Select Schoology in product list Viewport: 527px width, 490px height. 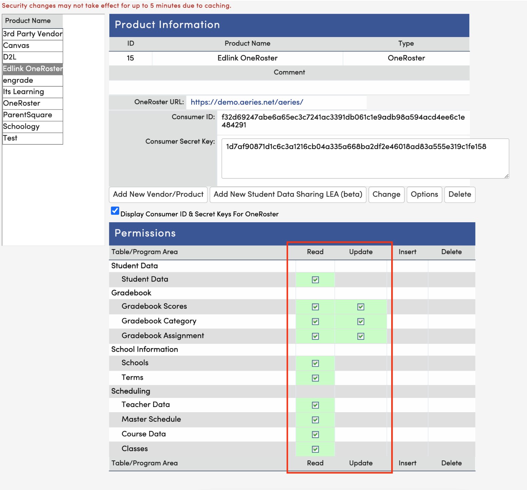click(33, 126)
